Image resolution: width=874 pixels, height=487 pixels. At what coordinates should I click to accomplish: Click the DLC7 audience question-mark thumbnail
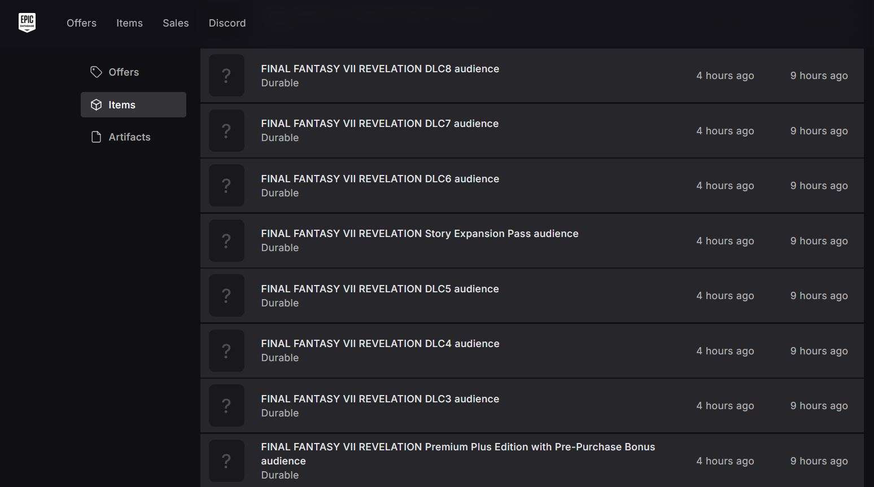pyautogui.click(x=226, y=130)
